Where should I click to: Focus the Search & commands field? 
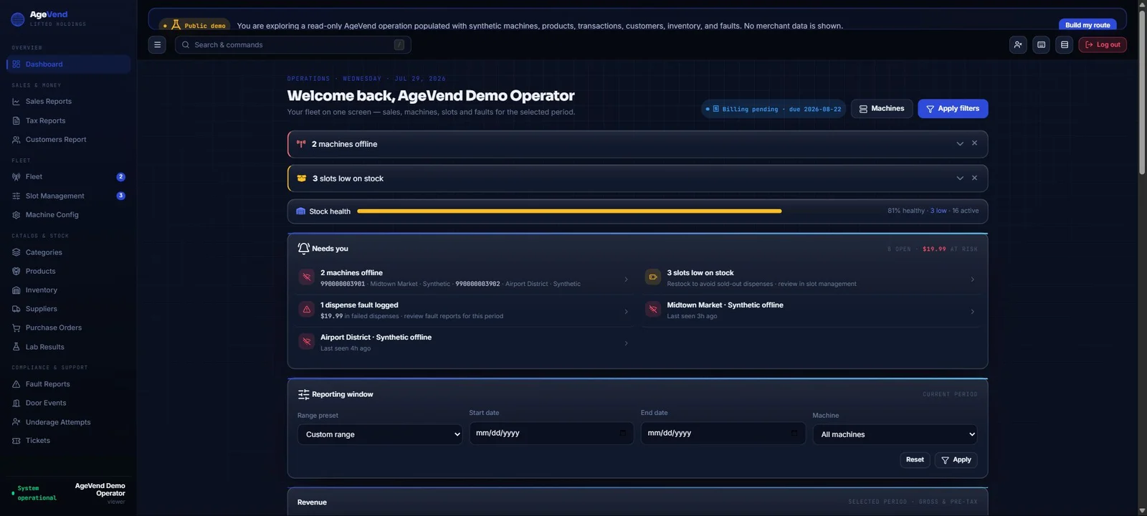tap(293, 44)
